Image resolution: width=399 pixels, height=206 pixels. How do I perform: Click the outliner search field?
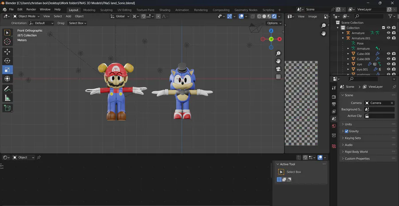point(368,16)
